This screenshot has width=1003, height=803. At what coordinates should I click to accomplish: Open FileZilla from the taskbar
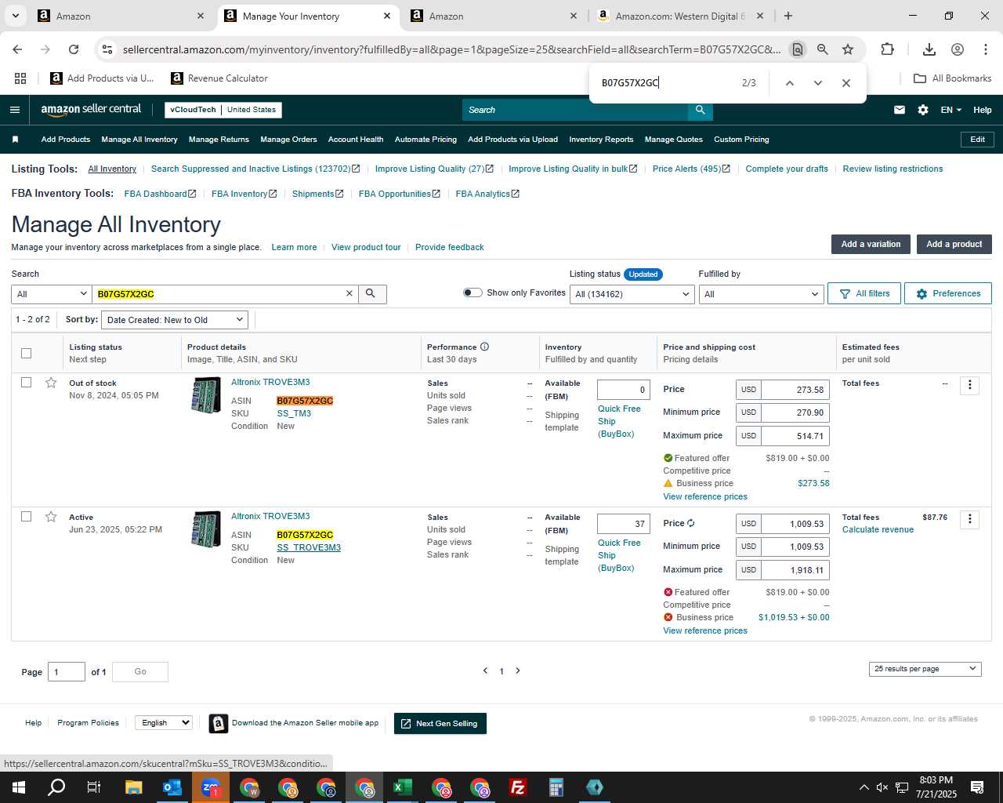pyautogui.click(x=518, y=787)
